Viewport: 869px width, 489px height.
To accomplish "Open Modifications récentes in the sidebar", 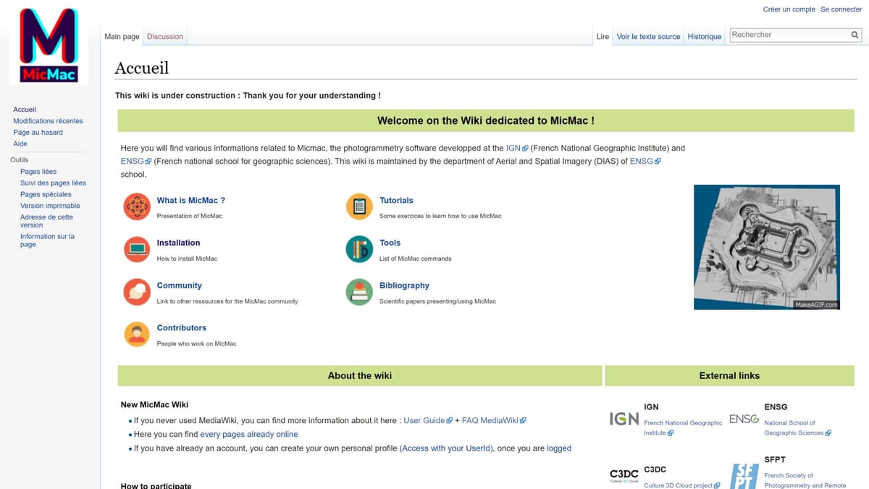I will click(48, 121).
